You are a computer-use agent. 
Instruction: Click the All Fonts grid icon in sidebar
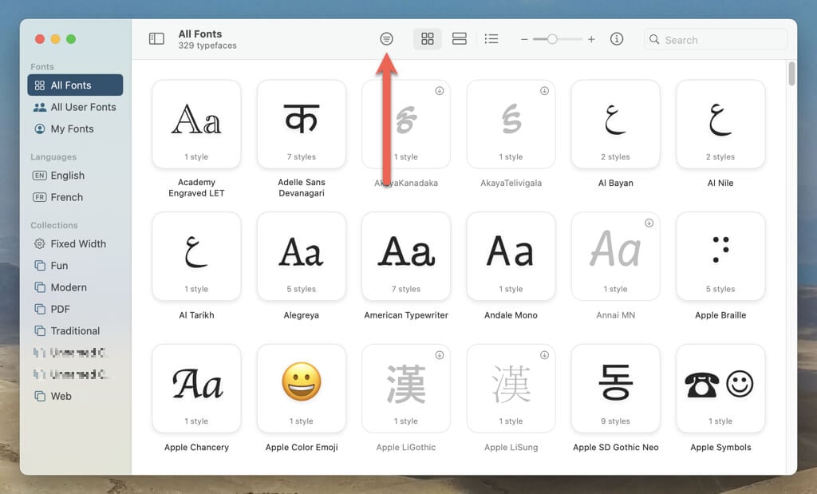tap(40, 85)
